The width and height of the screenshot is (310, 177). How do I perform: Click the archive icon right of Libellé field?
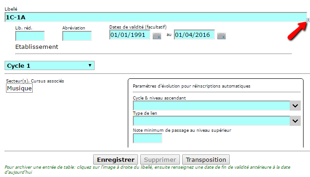[308, 20]
